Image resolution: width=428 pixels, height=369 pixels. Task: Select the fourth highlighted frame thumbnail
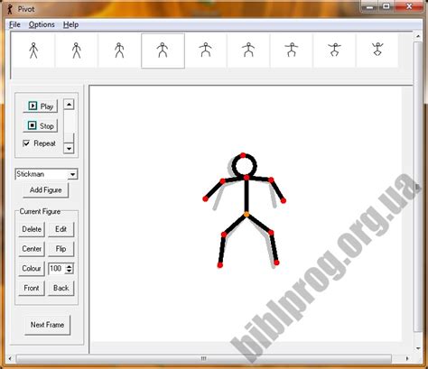[163, 51]
